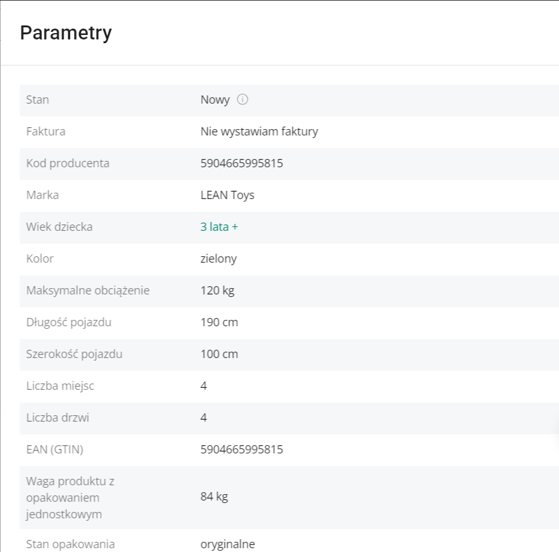The width and height of the screenshot is (559, 552).
Task: Select the 'Długość pojazdu' label
Action: click(x=69, y=322)
